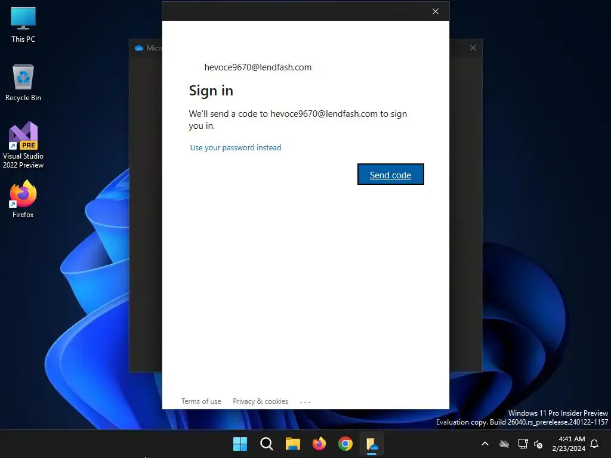Close the Sign in dialog
Screen dimensions: 611x458
click(x=436, y=11)
